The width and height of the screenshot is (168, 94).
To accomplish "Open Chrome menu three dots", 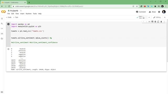I will click(166, 6).
